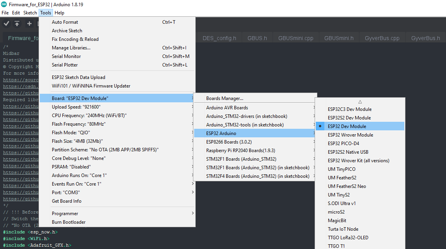Viewport: 446px width, 249px height.
Task: Select the ESP32 Dev Module radio entry
Action: tap(360, 126)
